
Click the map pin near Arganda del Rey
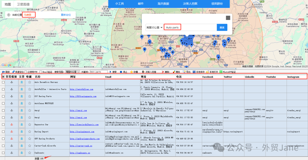click(218, 57)
